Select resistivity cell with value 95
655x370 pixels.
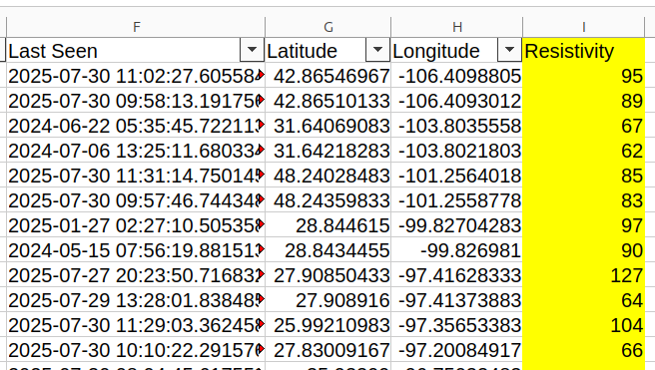click(583, 76)
